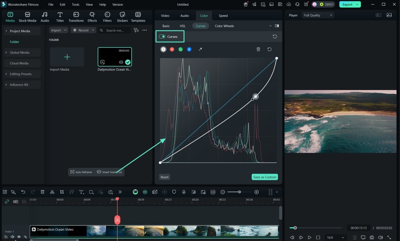The image size is (400, 241).
Task: Expand the Editing Presets item
Action: 6,74
